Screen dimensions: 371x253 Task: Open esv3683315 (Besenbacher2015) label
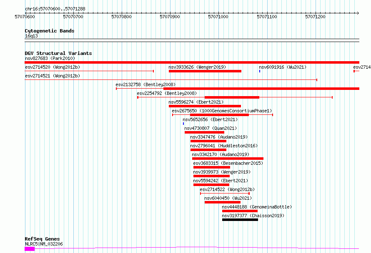click(x=228, y=163)
